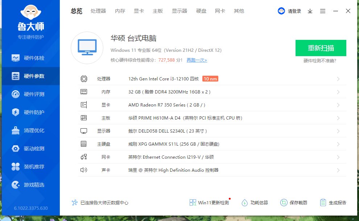Click the 10 nm process badge
This screenshot has height=221, width=359.
tap(210, 79)
